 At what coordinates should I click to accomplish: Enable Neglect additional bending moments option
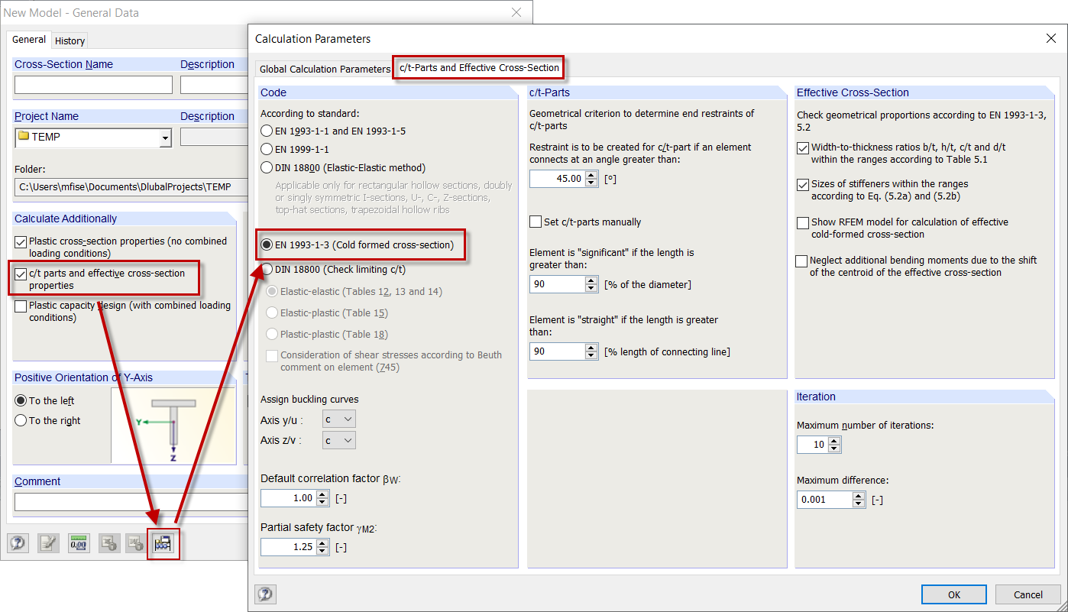coord(801,261)
